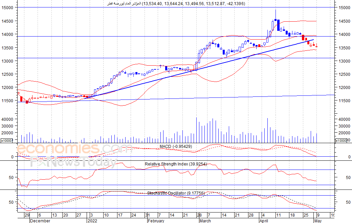Click the economies.com watermark logo
Screen dimensions: 352x223
point(74,149)
